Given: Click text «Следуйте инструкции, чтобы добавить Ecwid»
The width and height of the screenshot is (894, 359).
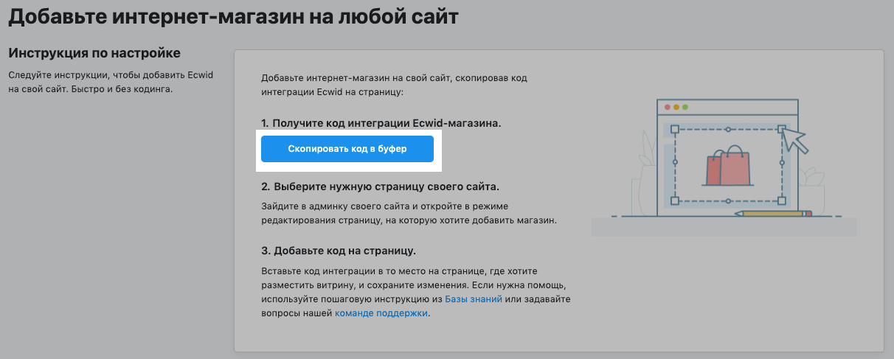Looking at the screenshot, I should click(109, 75).
